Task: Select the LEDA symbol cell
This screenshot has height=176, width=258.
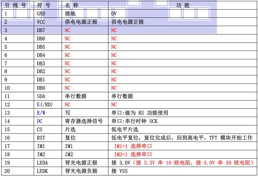Action: (x=42, y=163)
